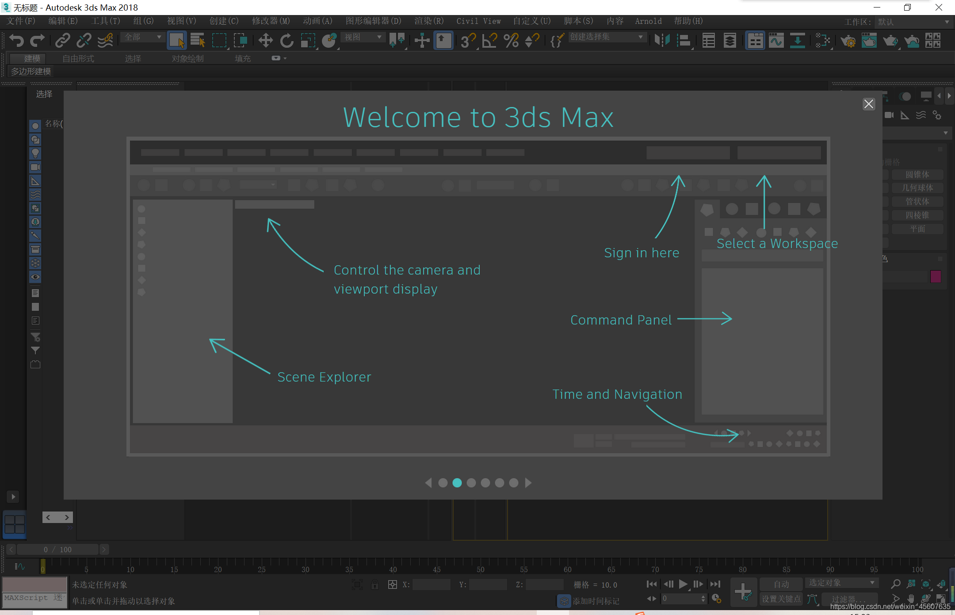The image size is (955, 615).
Task: Jump to the animation start frame
Action: tap(651, 584)
